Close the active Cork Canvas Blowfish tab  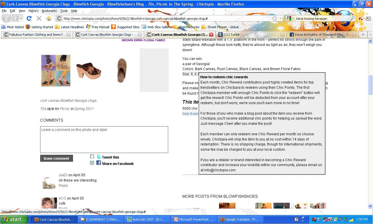211,35
